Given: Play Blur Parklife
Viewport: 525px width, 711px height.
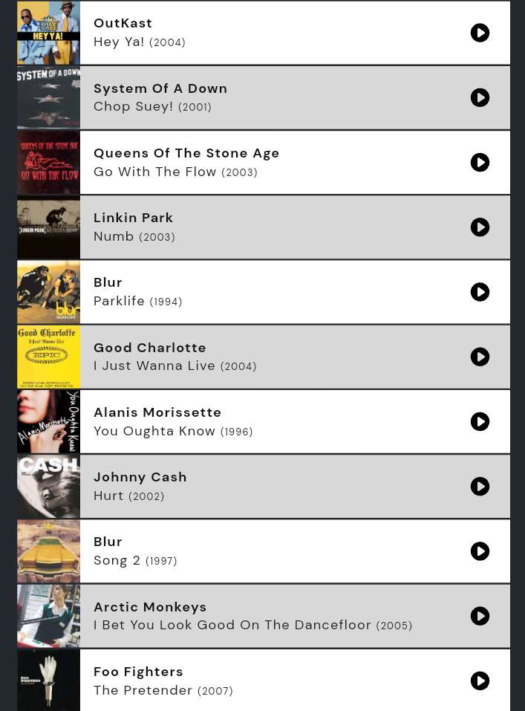Looking at the screenshot, I should tap(480, 292).
